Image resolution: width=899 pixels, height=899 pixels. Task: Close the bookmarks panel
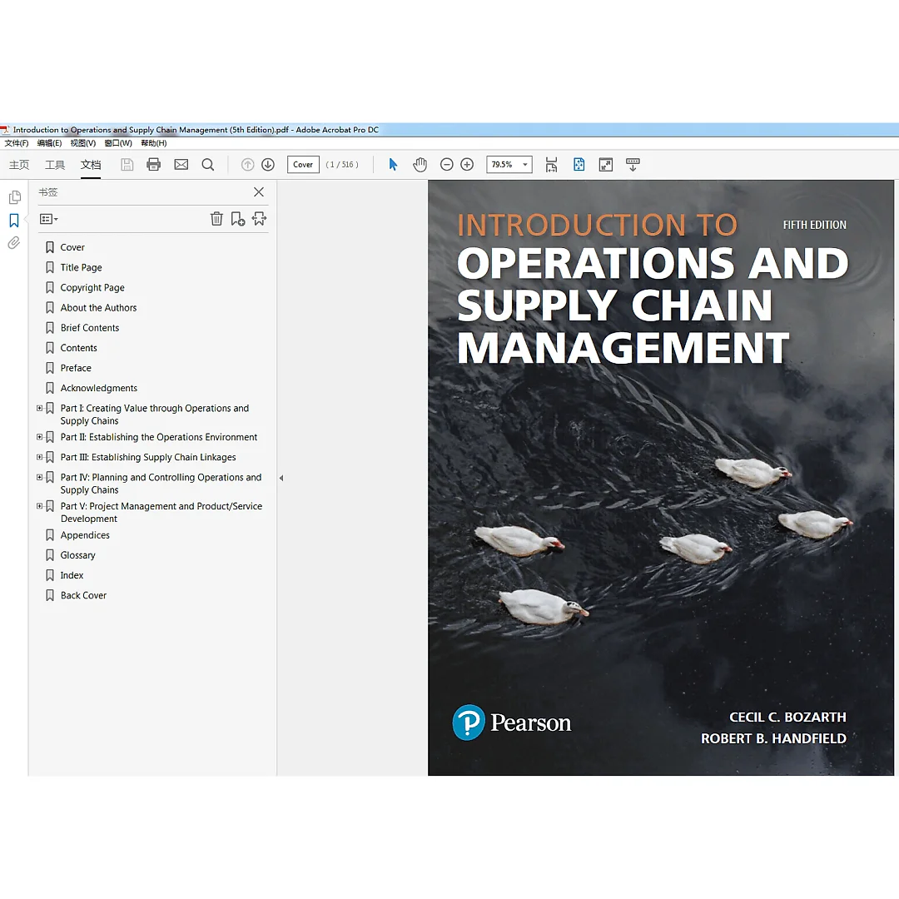point(259,192)
